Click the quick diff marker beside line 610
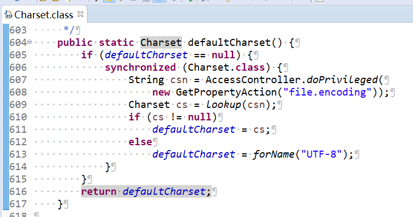 [5, 117]
